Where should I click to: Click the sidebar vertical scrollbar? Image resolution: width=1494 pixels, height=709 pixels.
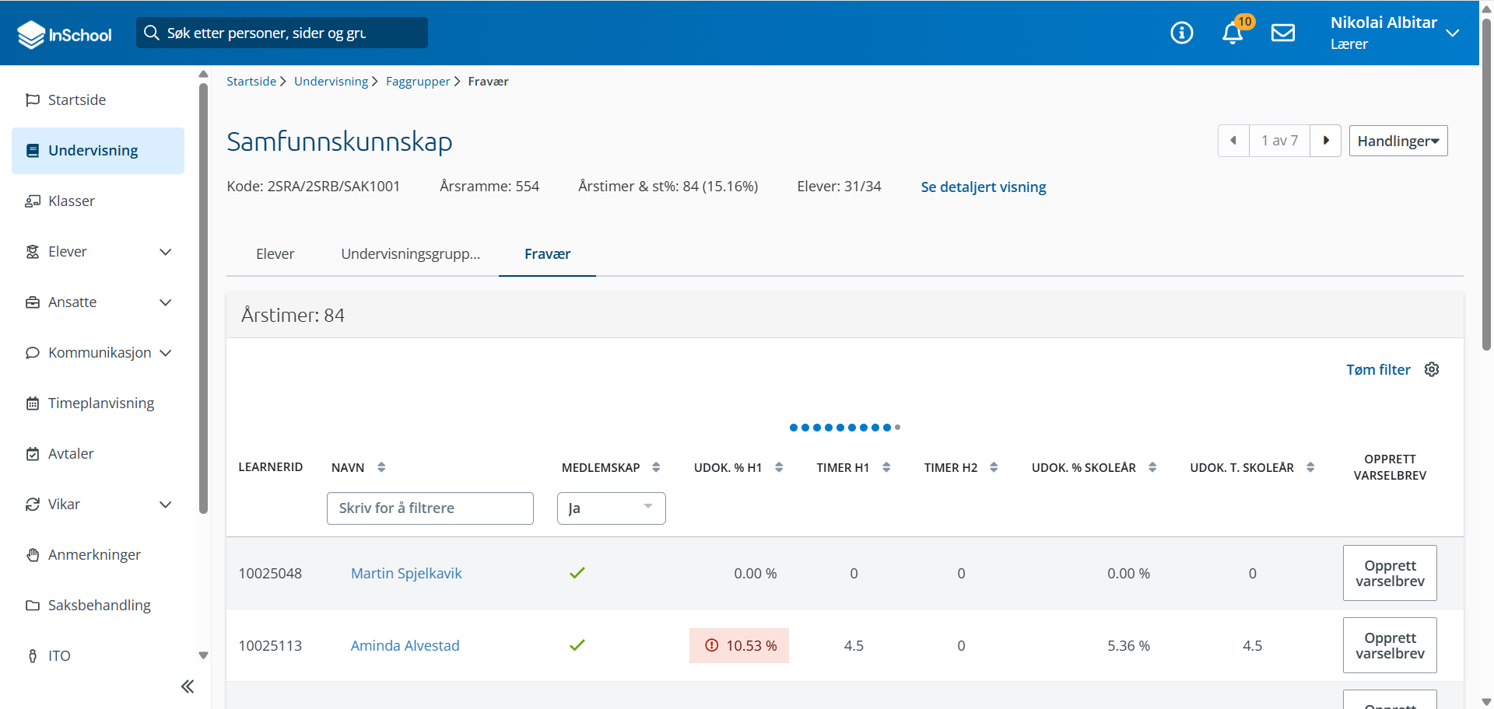click(x=203, y=299)
